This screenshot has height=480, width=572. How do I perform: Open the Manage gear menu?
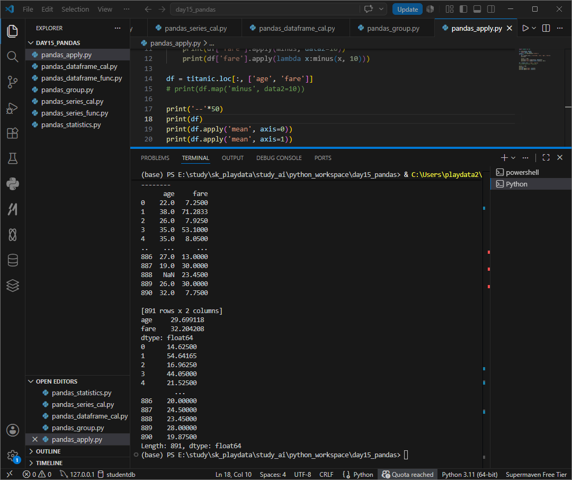[x=12, y=455]
